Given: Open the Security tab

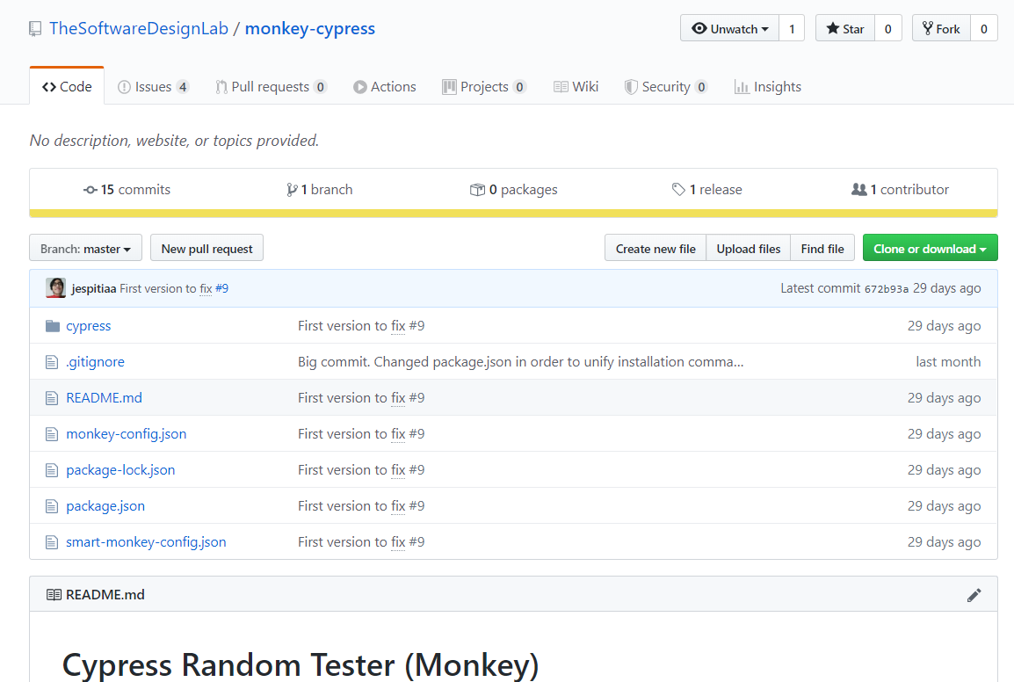Looking at the screenshot, I should (665, 87).
